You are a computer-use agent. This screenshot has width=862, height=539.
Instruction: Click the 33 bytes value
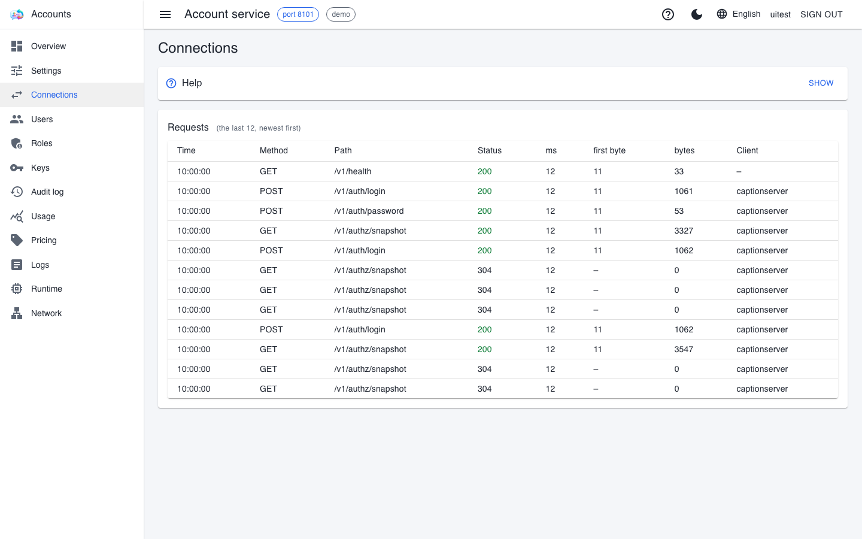[679, 171]
